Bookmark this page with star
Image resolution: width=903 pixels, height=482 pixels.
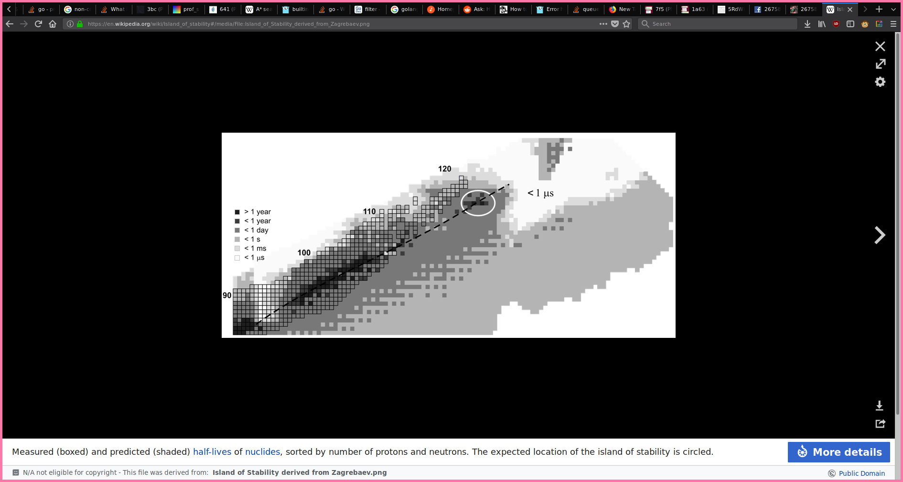[627, 24]
